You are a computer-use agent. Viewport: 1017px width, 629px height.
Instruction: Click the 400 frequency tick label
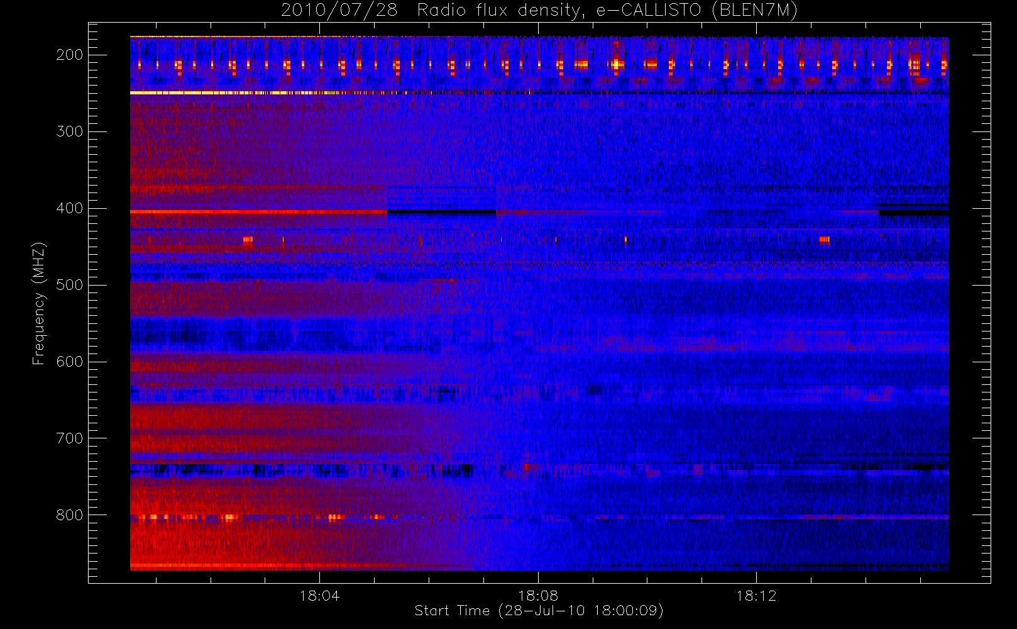(69, 208)
